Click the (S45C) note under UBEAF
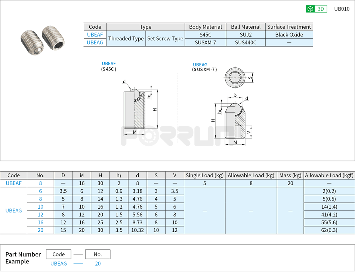355x272 pixels. pyautogui.click(x=109, y=69)
